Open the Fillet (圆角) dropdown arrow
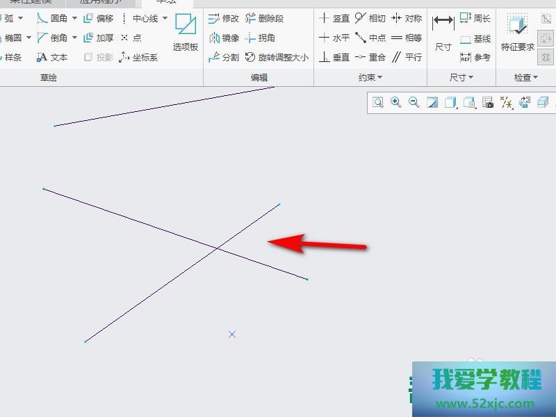The height and width of the screenshot is (417, 556). coord(74,19)
